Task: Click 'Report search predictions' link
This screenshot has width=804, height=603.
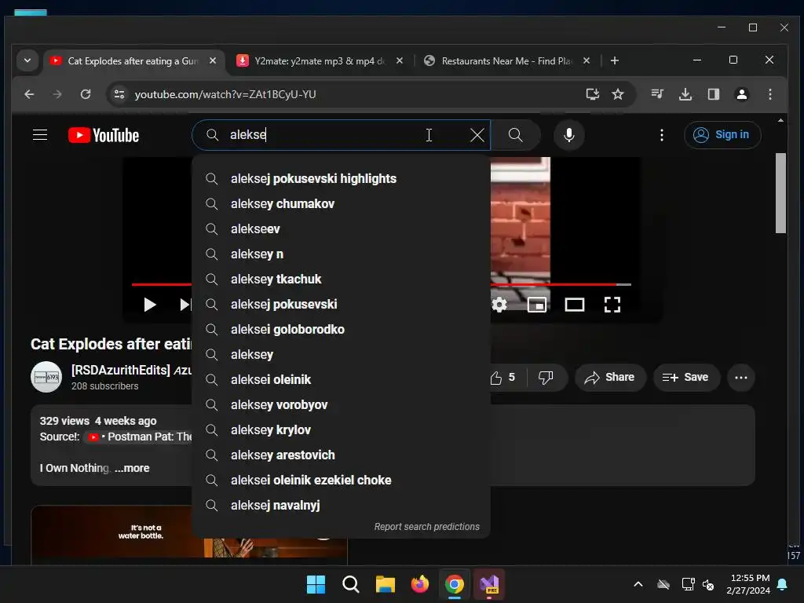Action: tap(426, 527)
